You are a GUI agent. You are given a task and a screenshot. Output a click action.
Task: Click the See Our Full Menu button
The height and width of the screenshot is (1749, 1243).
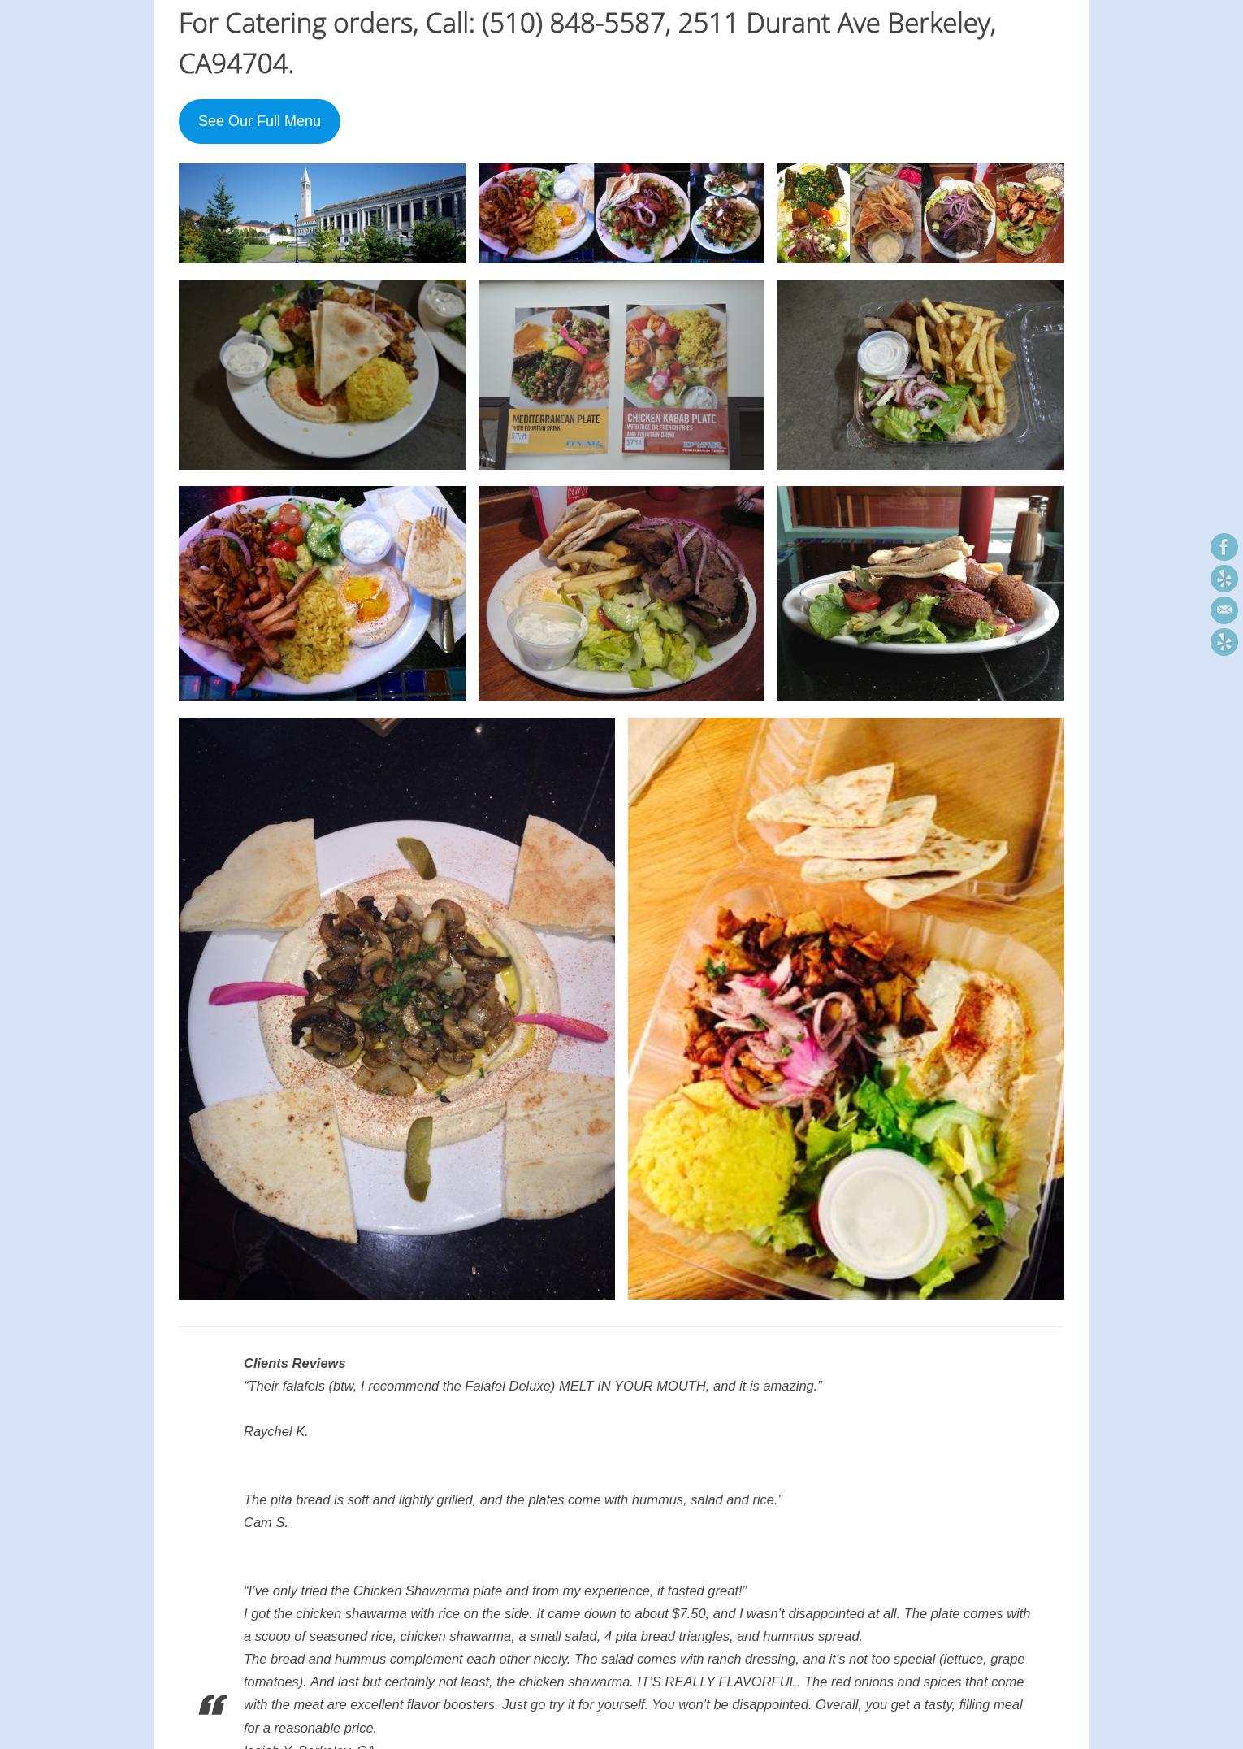(x=259, y=121)
